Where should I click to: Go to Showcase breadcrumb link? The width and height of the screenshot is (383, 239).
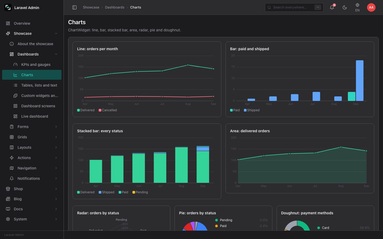pyautogui.click(x=91, y=7)
